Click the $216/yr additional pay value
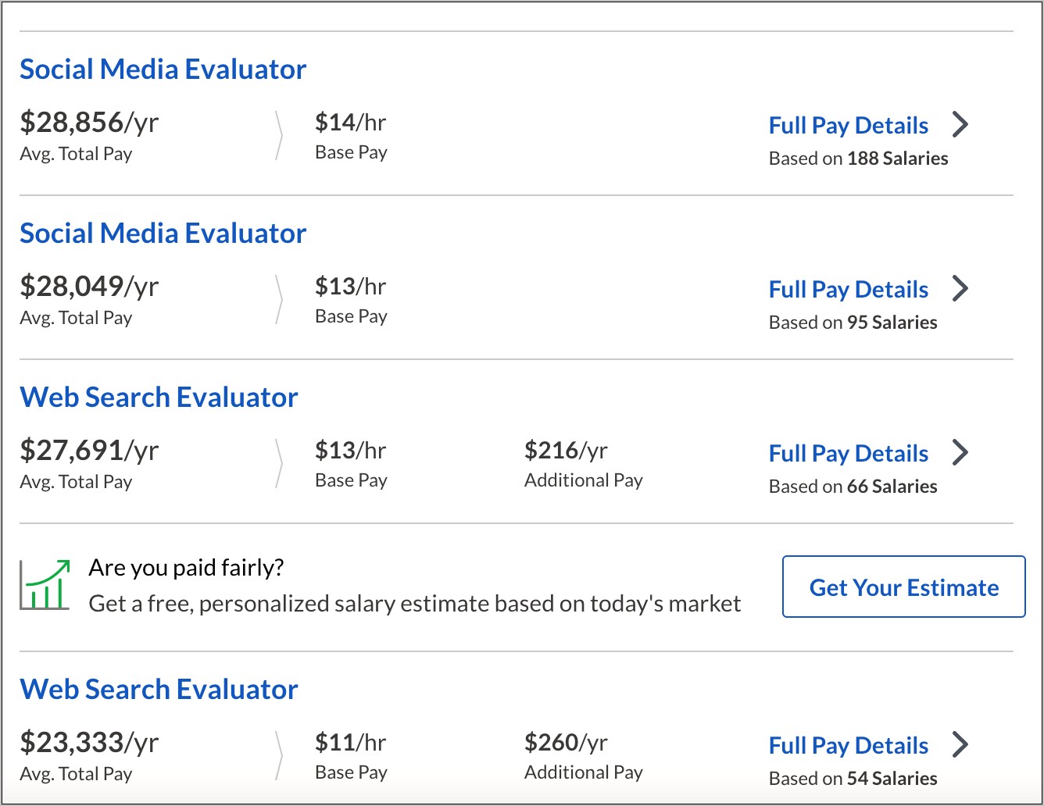The height and width of the screenshot is (806, 1044). 566,451
